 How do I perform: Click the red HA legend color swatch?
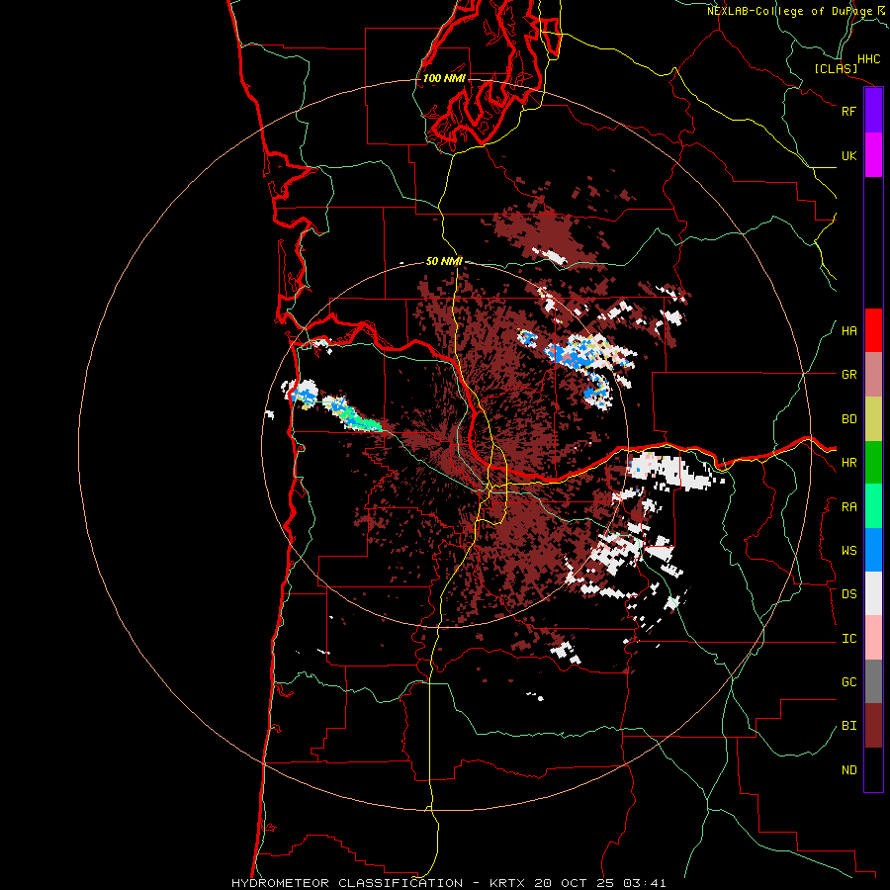pos(873,330)
